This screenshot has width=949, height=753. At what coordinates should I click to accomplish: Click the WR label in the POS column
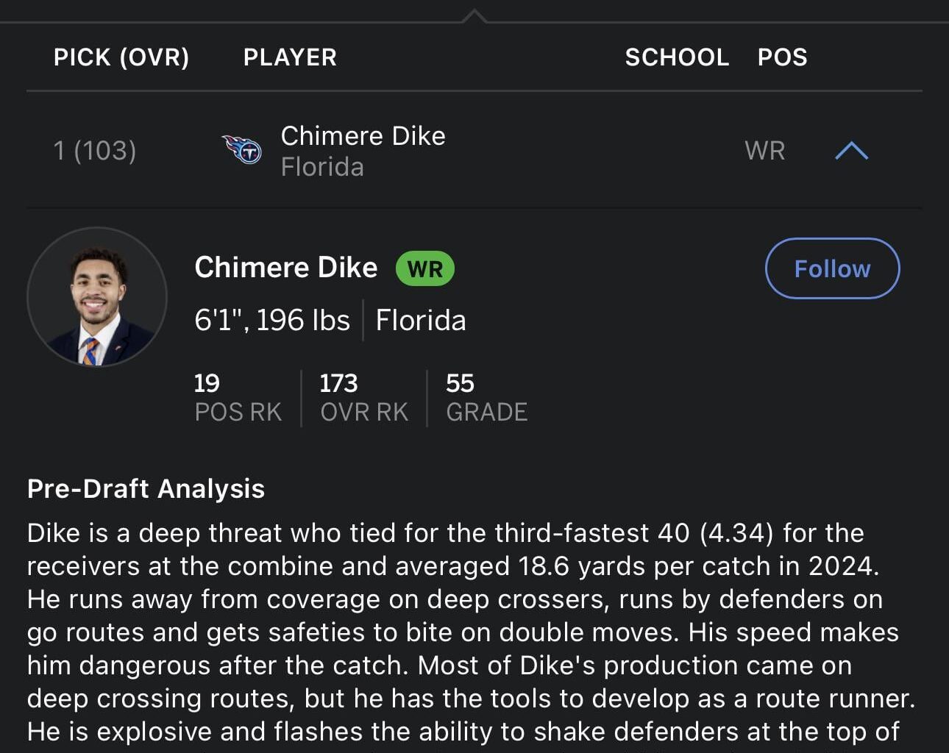tap(764, 150)
